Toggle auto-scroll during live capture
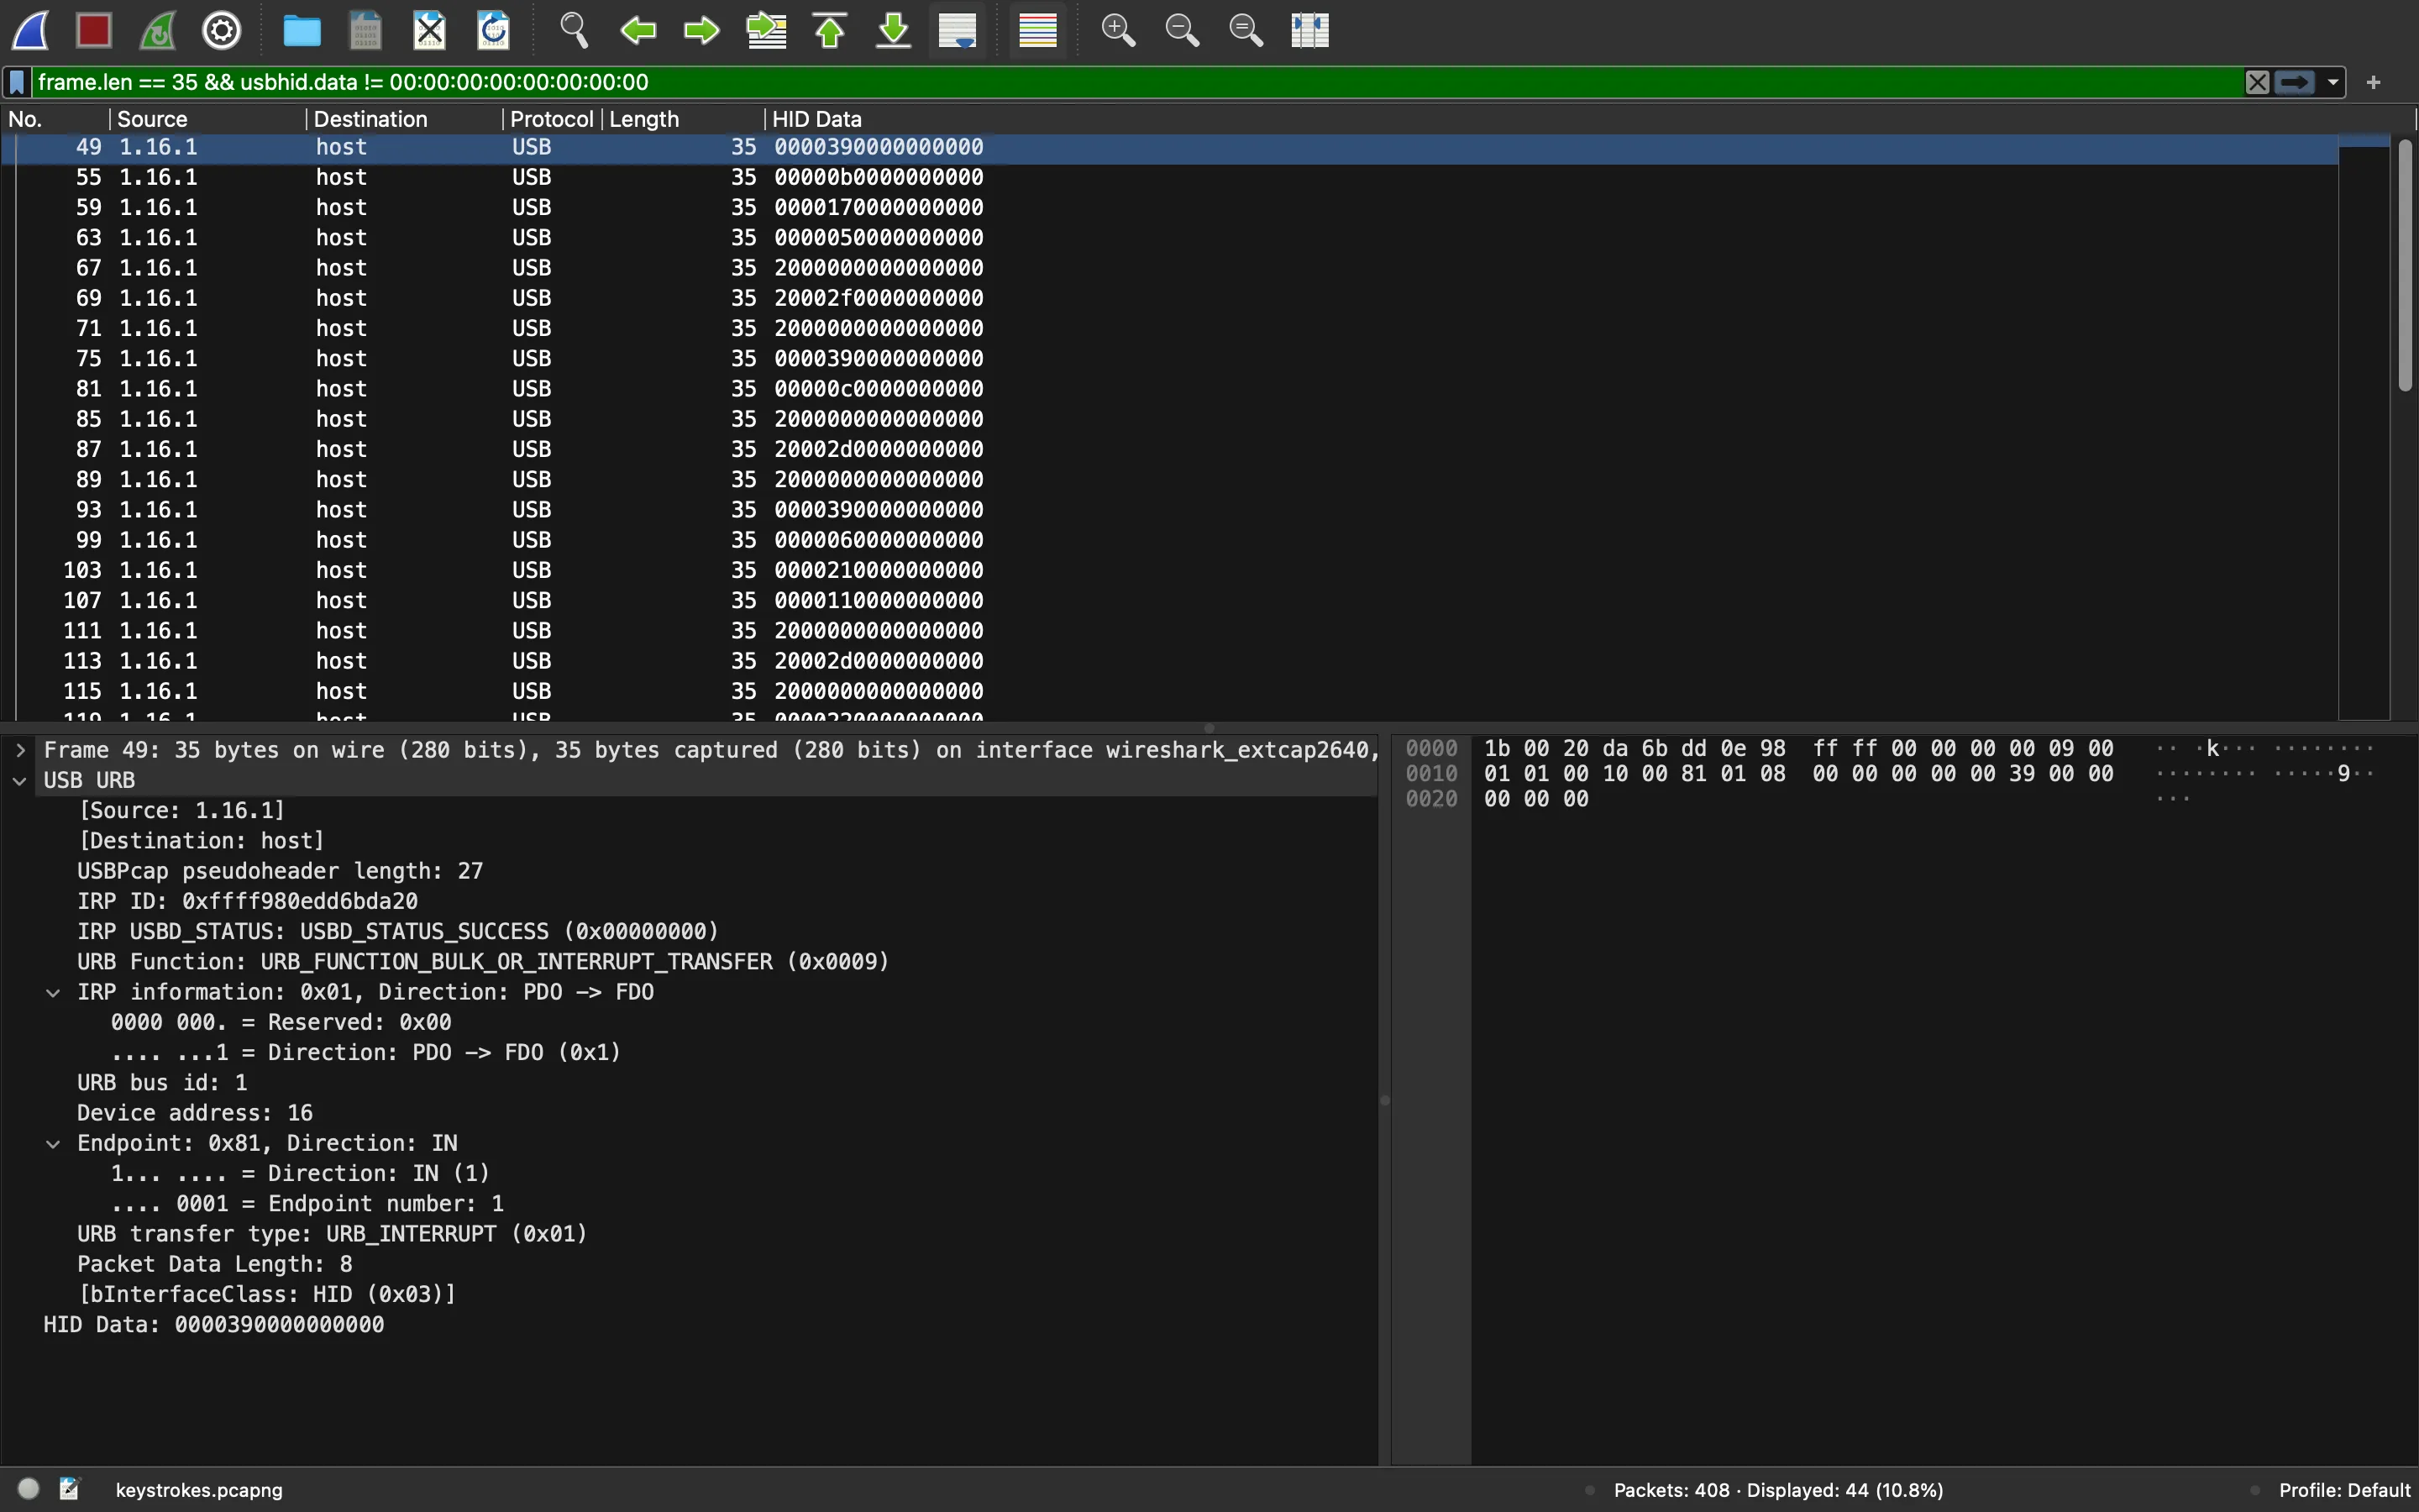Image resolution: width=2419 pixels, height=1512 pixels. [x=958, y=30]
